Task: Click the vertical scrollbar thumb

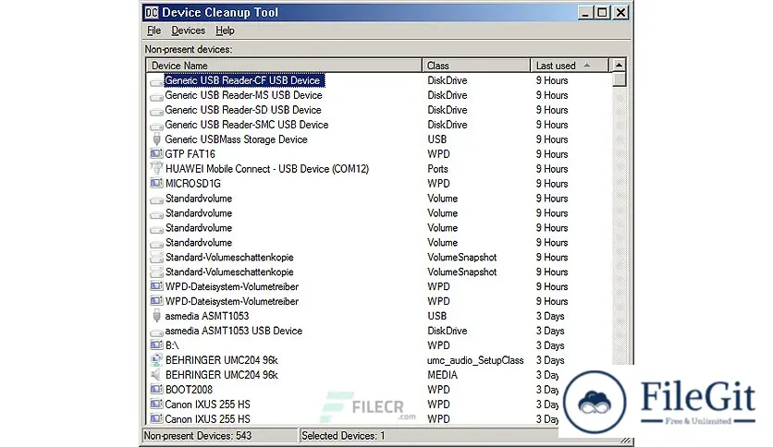Action: [x=619, y=79]
